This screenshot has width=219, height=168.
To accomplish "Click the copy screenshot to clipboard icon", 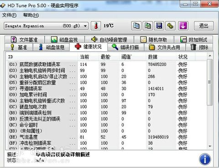I will tap(147, 26).
